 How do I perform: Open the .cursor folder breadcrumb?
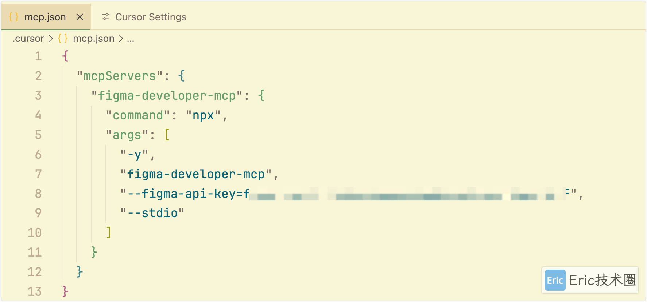coord(28,39)
